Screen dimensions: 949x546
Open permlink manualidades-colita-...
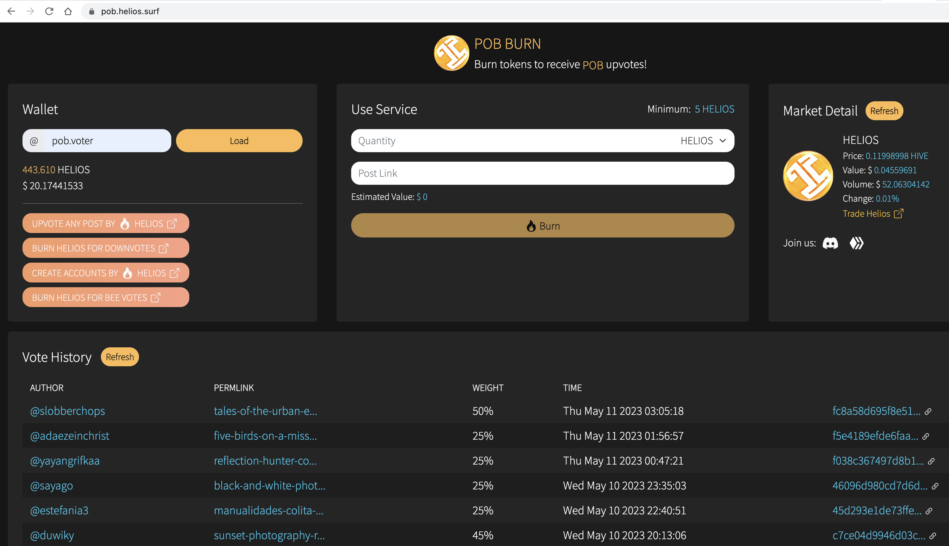click(x=268, y=510)
